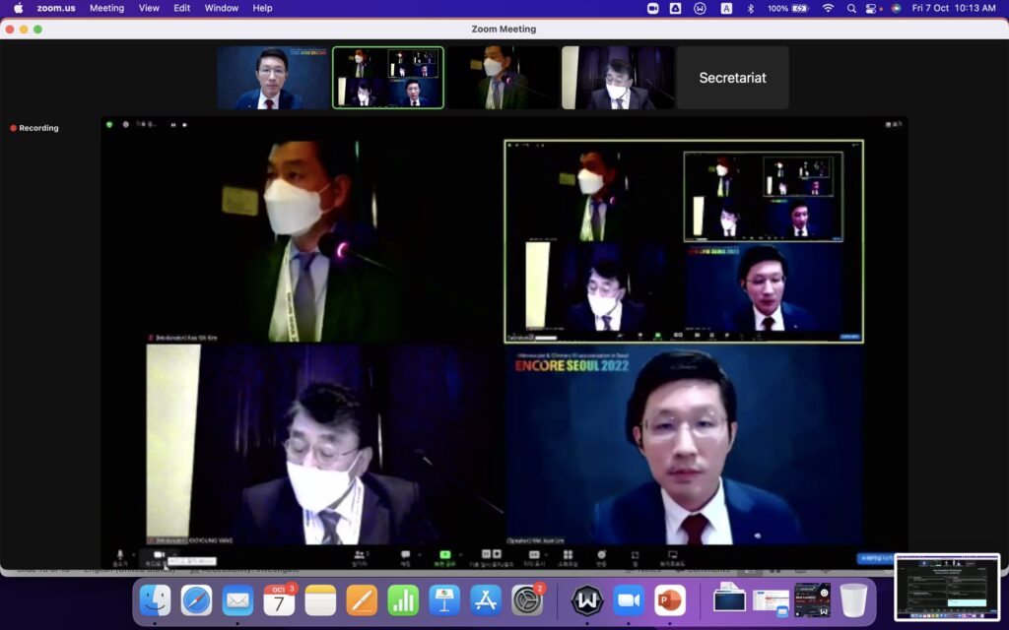Screen dimensions: 1009x630
Task: Click the screenshot preview thumbnail in corner
Action: click(x=947, y=587)
